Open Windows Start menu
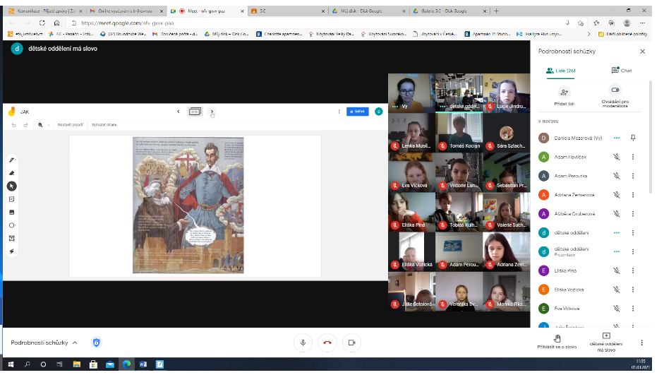This screenshot has width=664, height=375. point(11,364)
